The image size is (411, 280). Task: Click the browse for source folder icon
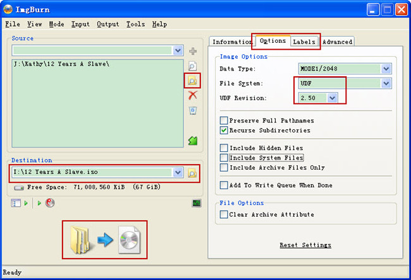coord(192,81)
